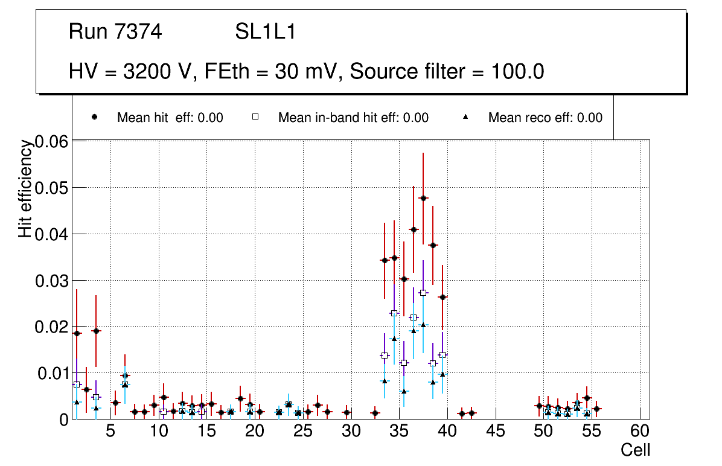The width and height of the screenshot is (722, 466).
Task: Click the rightmost black circle data point
Action: pos(596,409)
